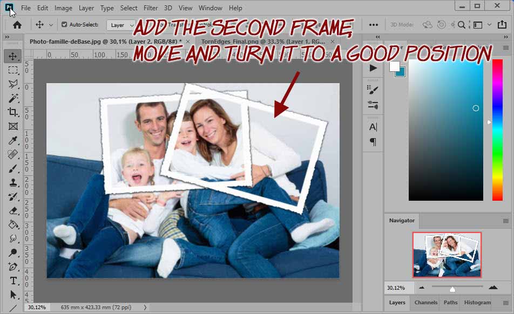Open the Image menu
The height and width of the screenshot is (314, 514).
(63, 8)
